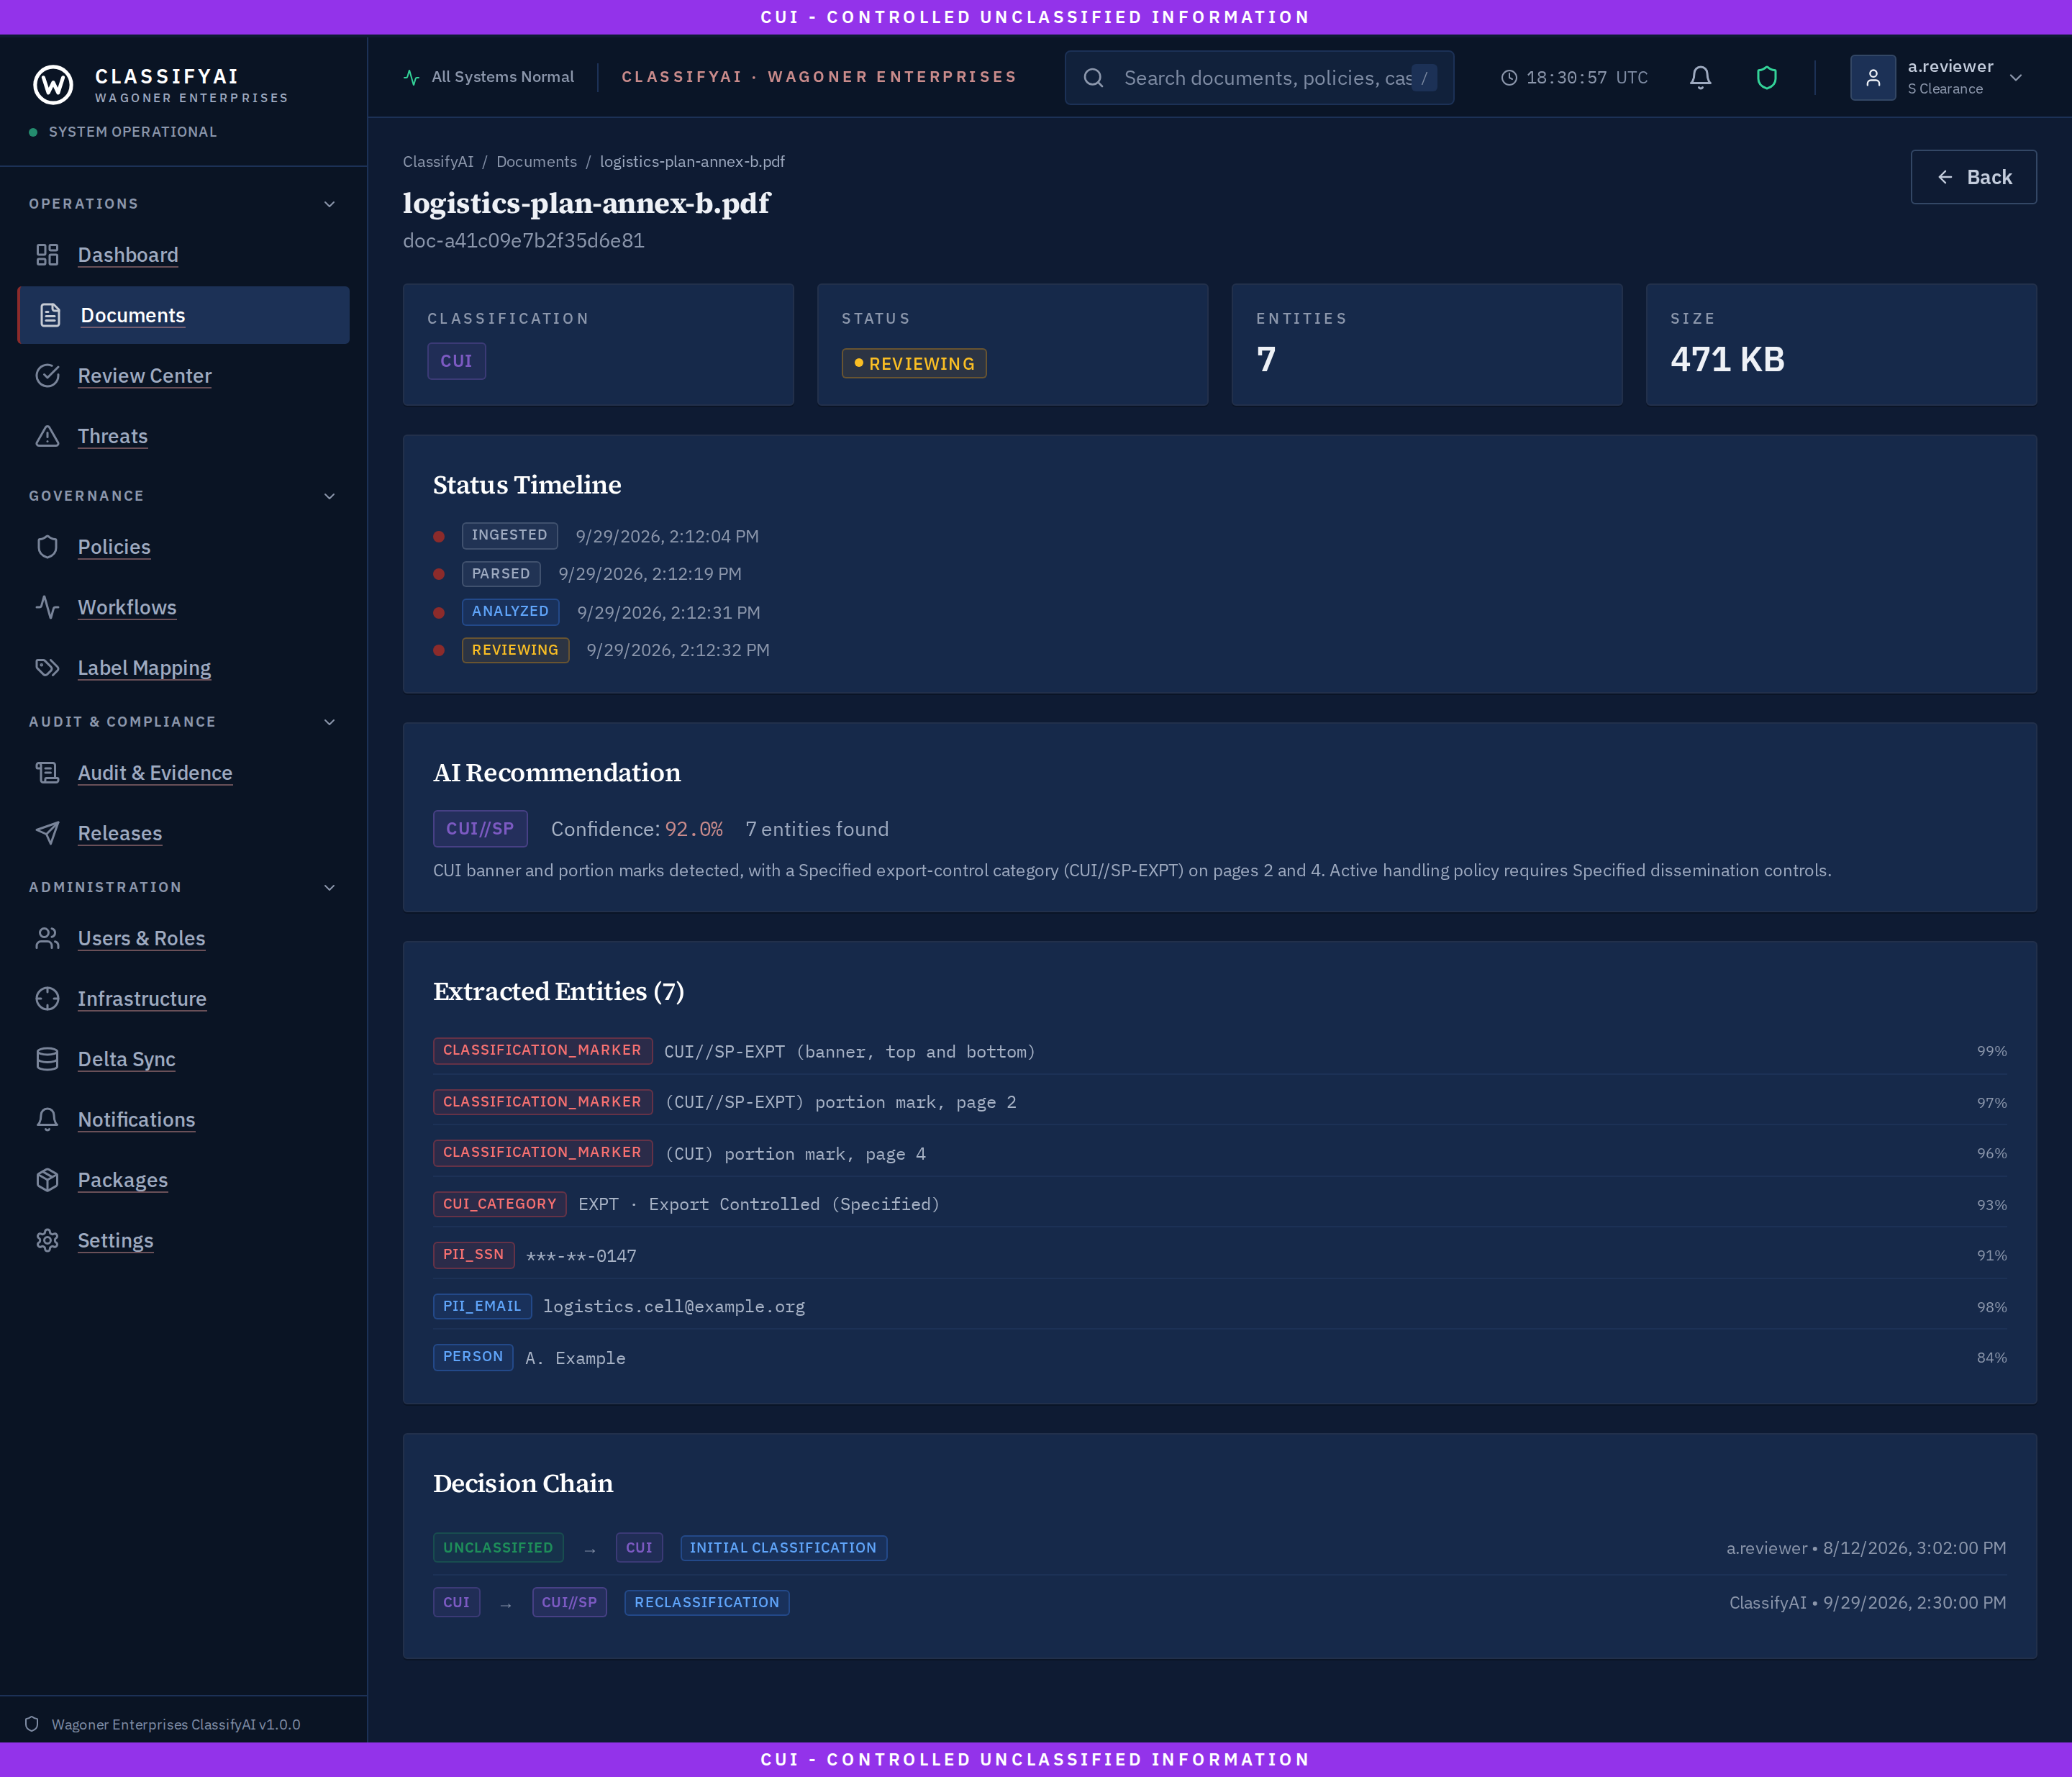Collapse the Audit & Compliance section
This screenshot has height=1777, width=2072.
pyautogui.click(x=329, y=722)
